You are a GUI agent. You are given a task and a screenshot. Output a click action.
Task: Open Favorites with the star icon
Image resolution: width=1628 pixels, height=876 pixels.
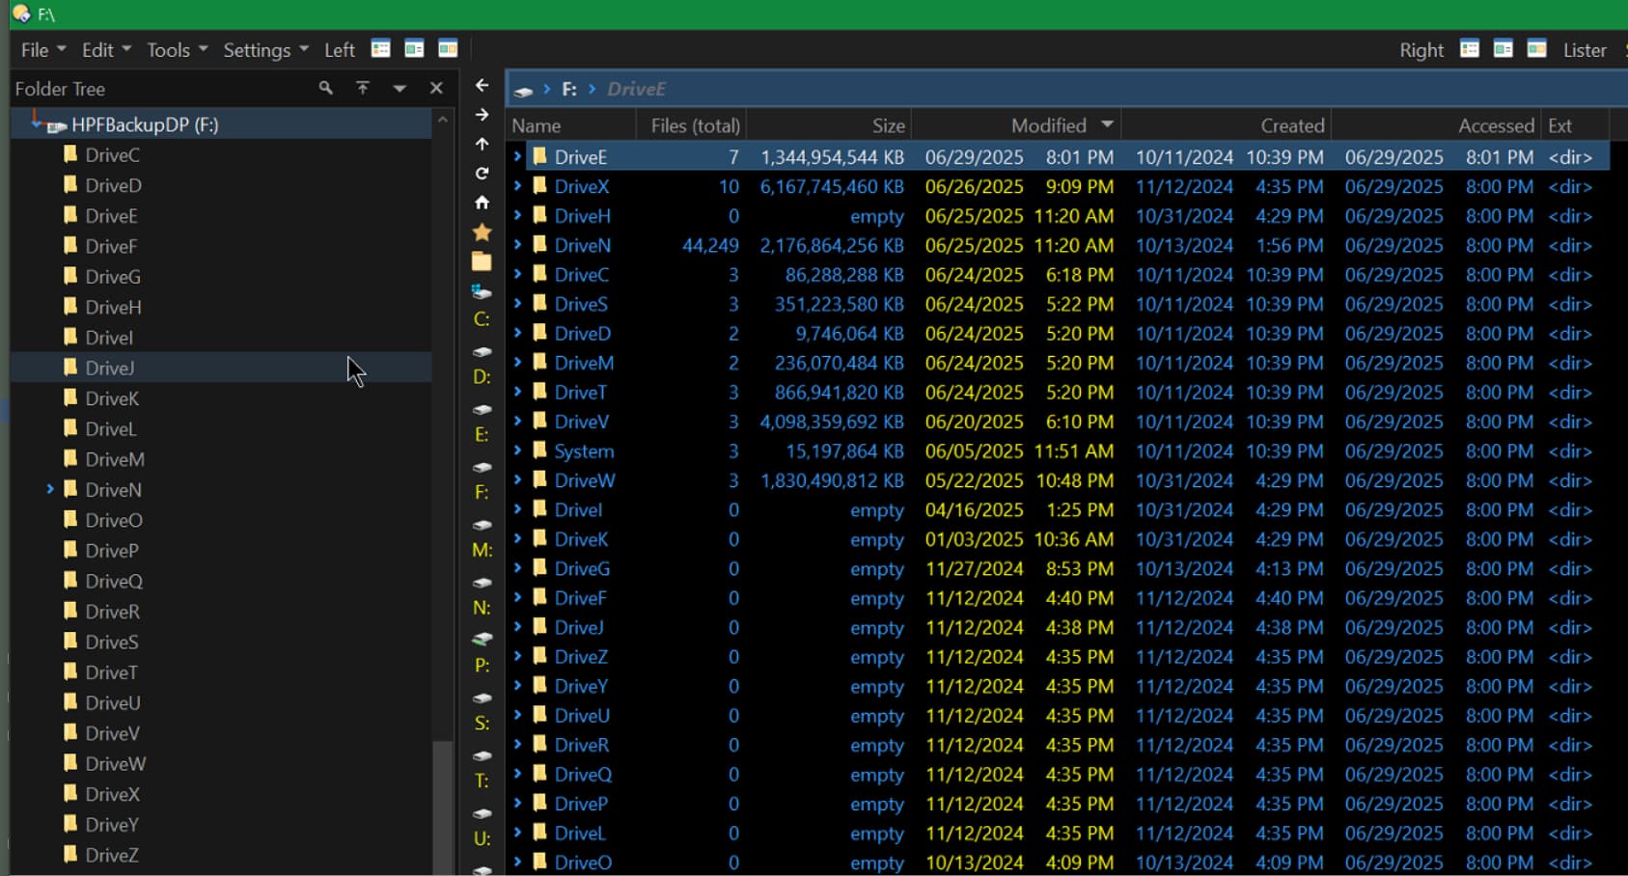(x=482, y=233)
